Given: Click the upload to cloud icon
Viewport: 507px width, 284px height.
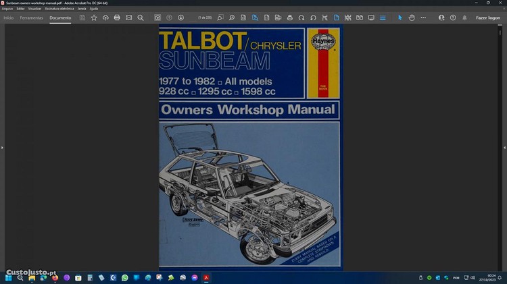Looking at the screenshot, I should tap(105, 18).
